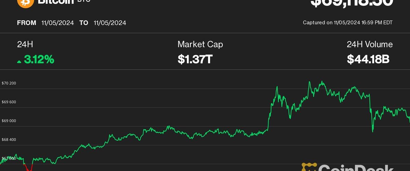Screen dimensions: 410x171
Task: Select the CoinDesk watermark text
Action: [355, 168]
